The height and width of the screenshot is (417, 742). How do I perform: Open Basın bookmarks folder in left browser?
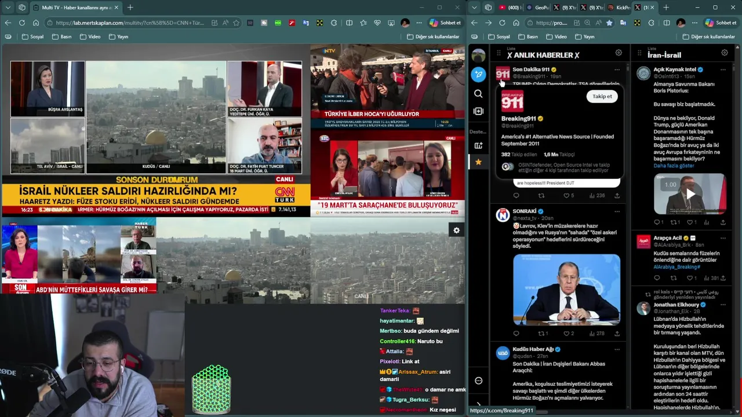tap(62, 36)
